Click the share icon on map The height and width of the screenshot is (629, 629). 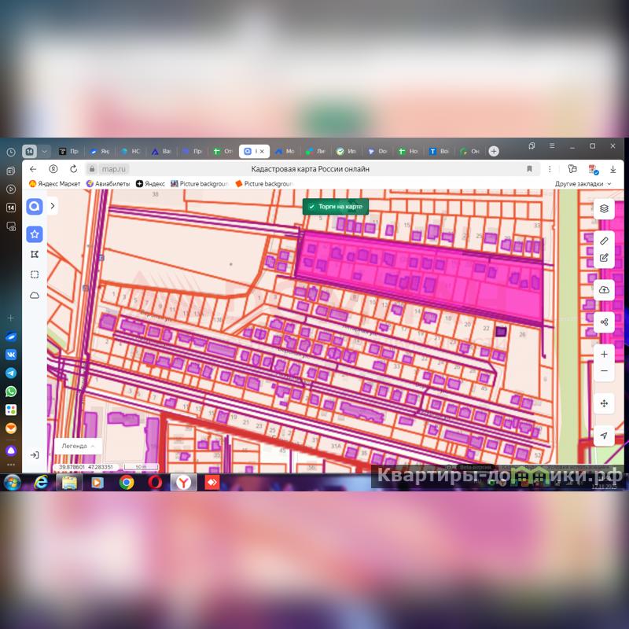tap(604, 322)
